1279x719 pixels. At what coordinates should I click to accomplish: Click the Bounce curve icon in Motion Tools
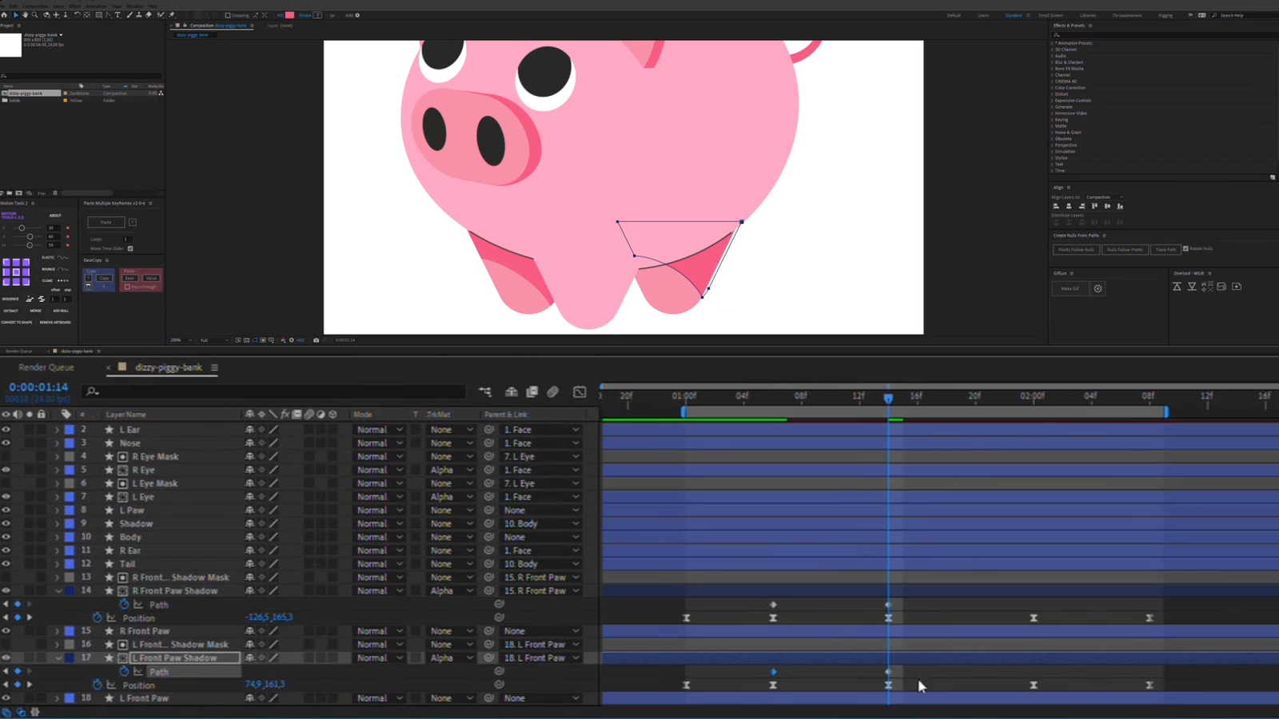tap(63, 269)
